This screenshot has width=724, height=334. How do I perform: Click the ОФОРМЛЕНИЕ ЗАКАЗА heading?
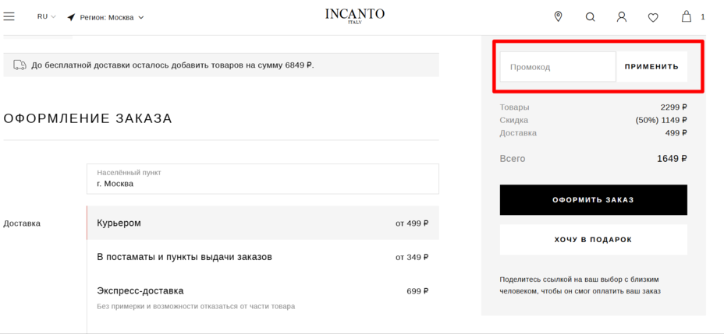87,119
